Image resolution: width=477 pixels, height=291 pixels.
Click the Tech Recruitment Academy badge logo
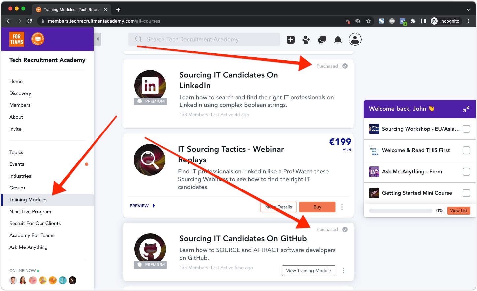(x=38, y=39)
